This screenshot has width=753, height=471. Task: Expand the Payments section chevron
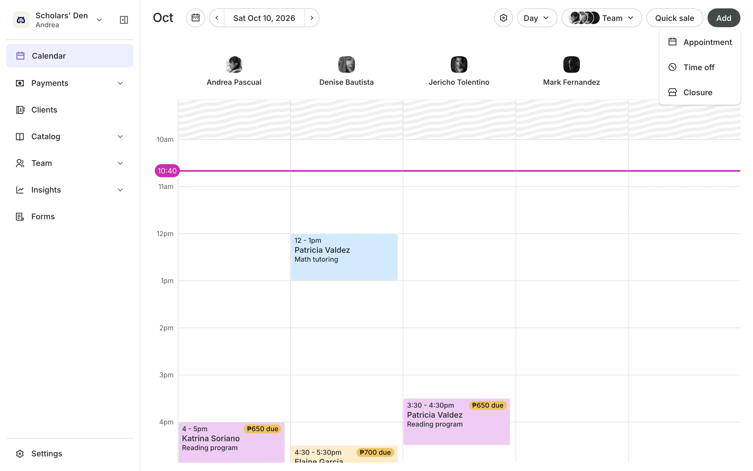[121, 83]
